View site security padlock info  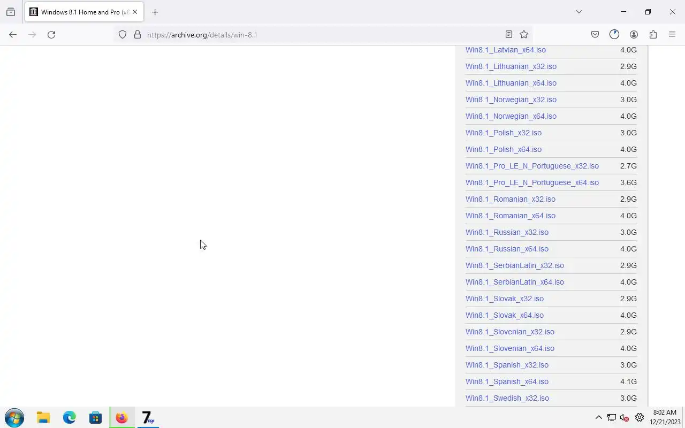[138, 35]
